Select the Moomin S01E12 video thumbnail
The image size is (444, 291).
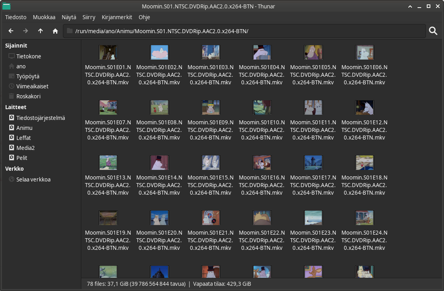[x=364, y=108]
